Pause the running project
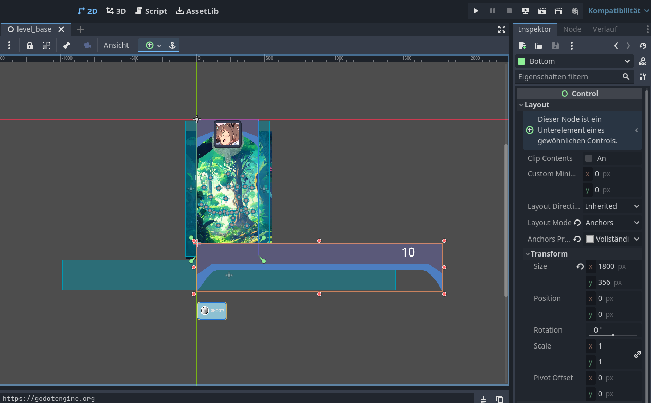Viewport: 651px width, 403px height. pyautogui.click(x=493, y=11)
